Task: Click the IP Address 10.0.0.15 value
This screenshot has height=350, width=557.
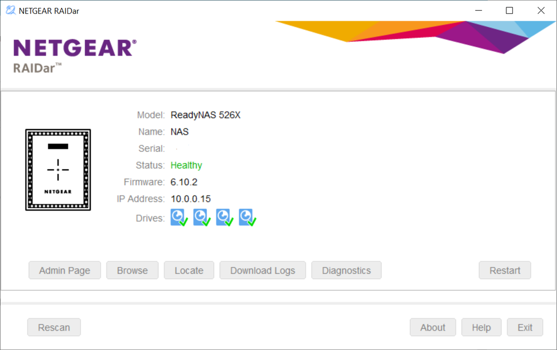Action: (x=191, y=199)
